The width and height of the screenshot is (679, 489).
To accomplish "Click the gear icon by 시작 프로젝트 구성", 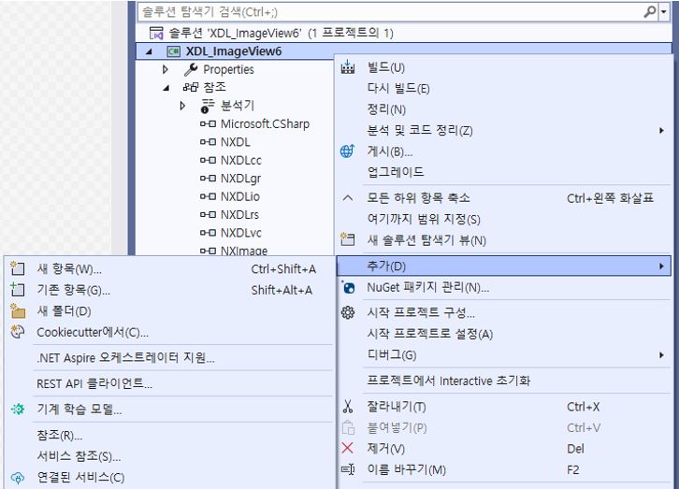I will pyautogui.click(x=348, y=312).
